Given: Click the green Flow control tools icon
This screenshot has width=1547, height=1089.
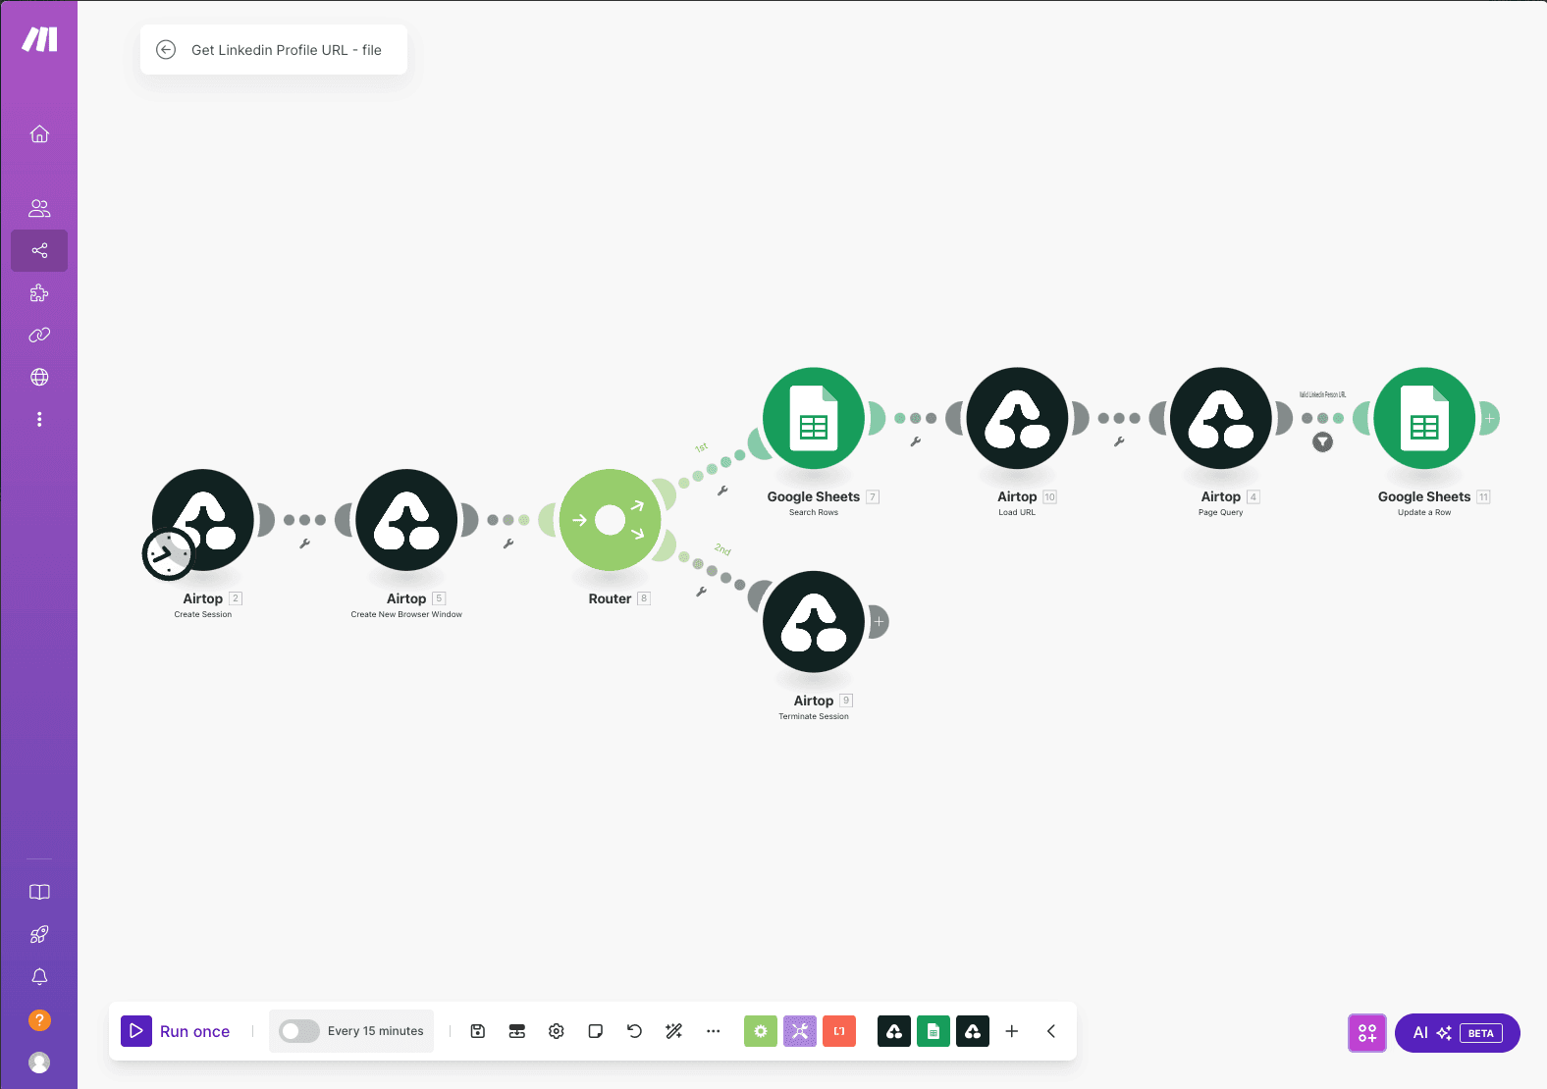Looking at the screenshot, I should [x=761, y=1031].
